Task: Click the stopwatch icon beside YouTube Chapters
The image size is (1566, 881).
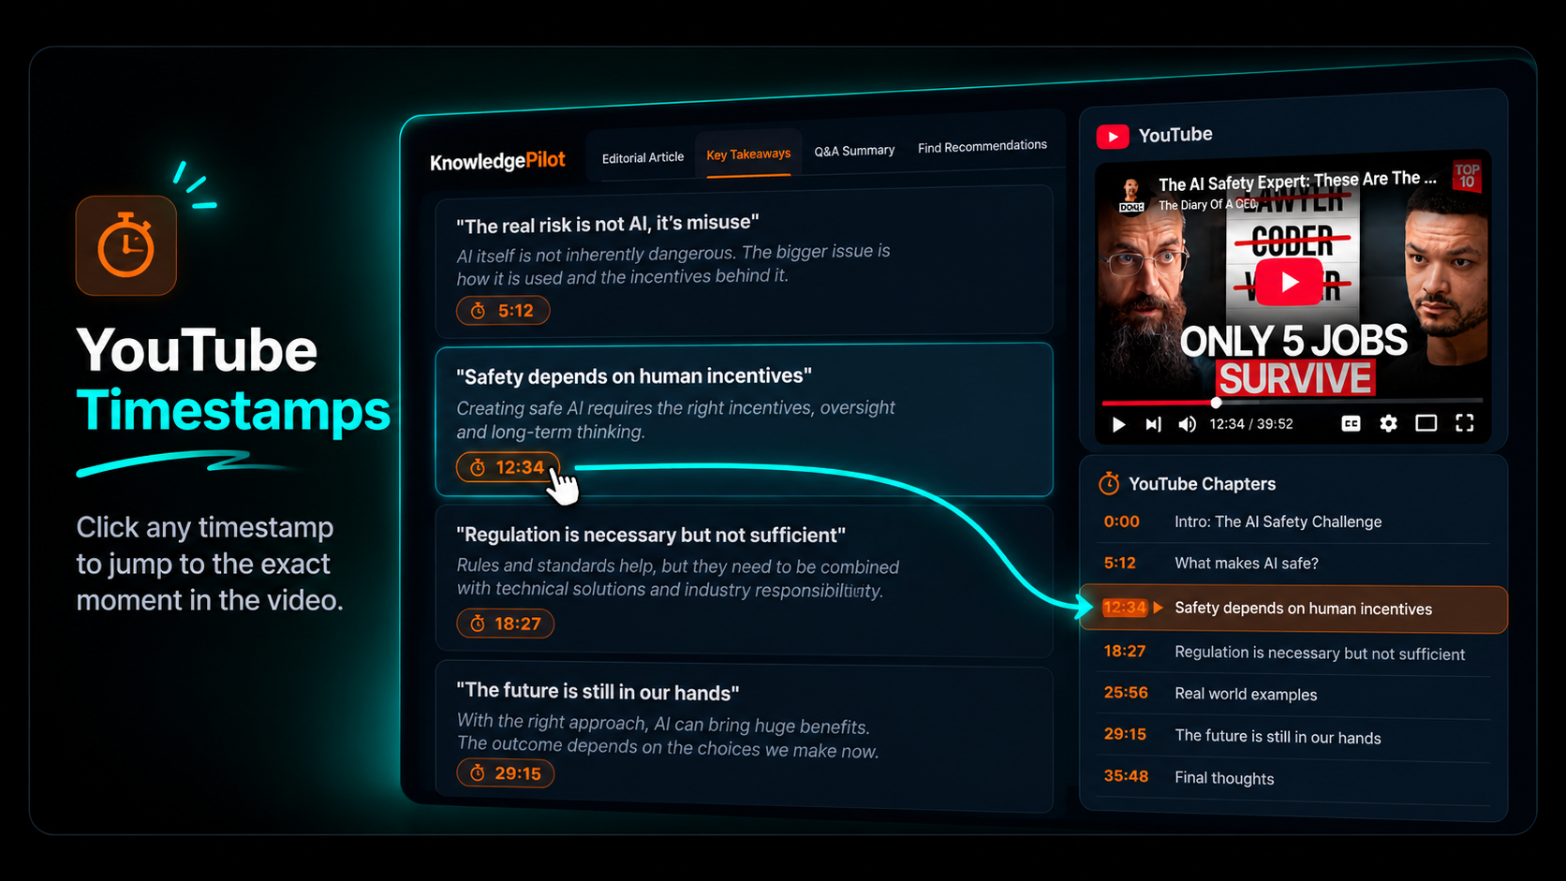Action: pyautogui.click(x=1109, y=483)
